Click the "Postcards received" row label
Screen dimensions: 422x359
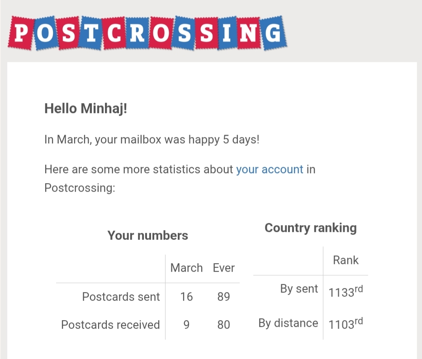[110, 325]
